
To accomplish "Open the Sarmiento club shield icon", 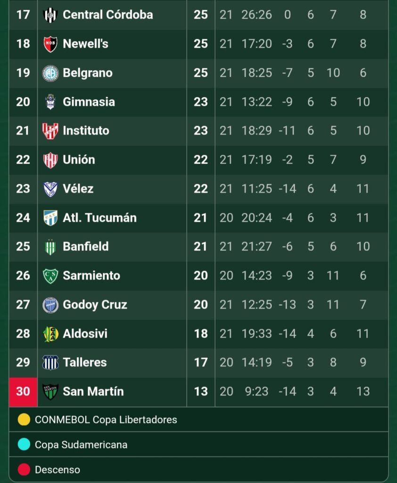I will (x=50, y=275).
